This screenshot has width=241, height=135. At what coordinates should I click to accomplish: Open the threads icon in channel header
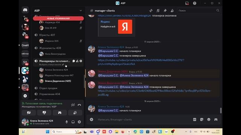(151, 10)
